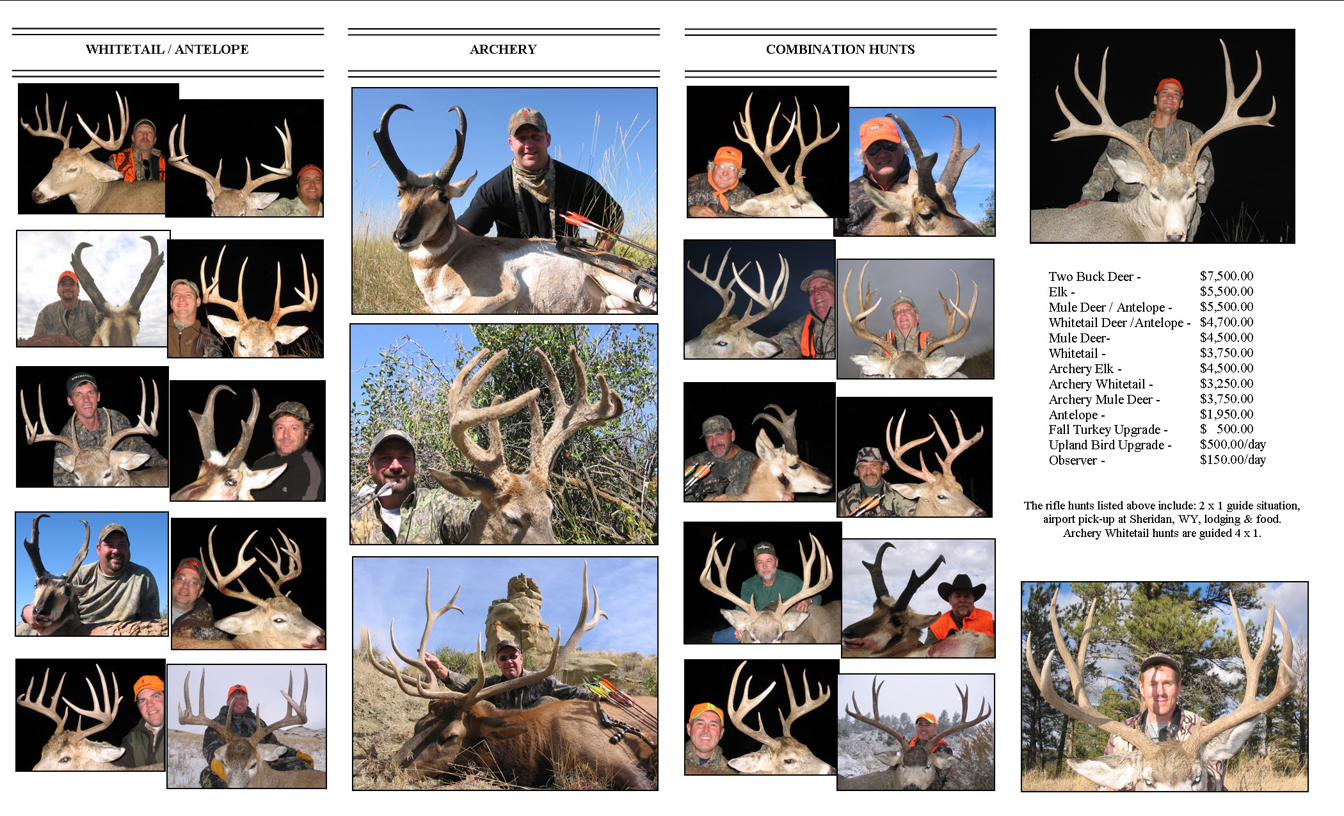Screen dimensions: 1344x816
Task: Click the WHITETAIL / ANTELOPE heading
Action: click(167, 49)
